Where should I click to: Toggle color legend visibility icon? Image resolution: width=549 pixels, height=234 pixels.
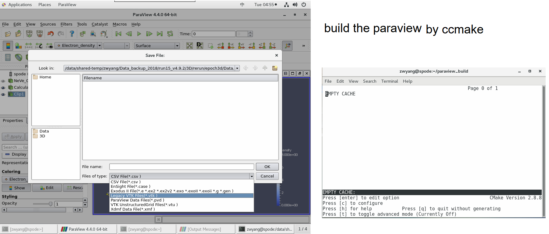tap(8, 46)
